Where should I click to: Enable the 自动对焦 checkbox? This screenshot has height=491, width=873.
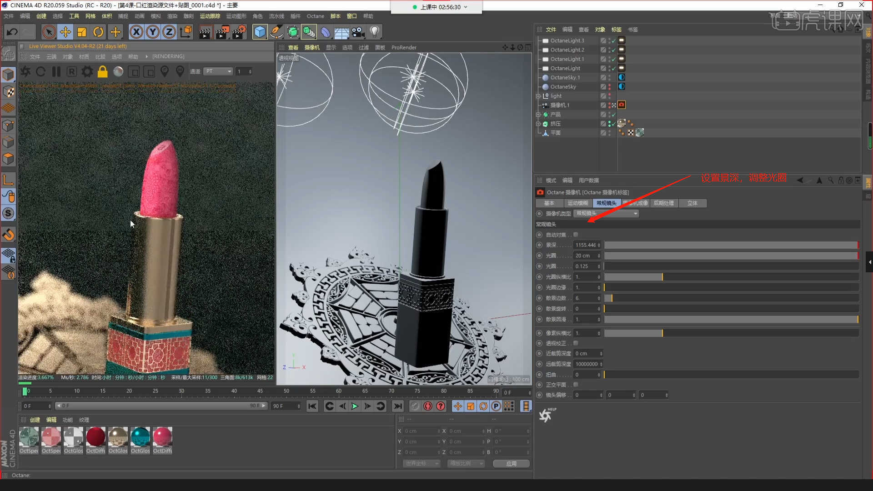point(576,235)
